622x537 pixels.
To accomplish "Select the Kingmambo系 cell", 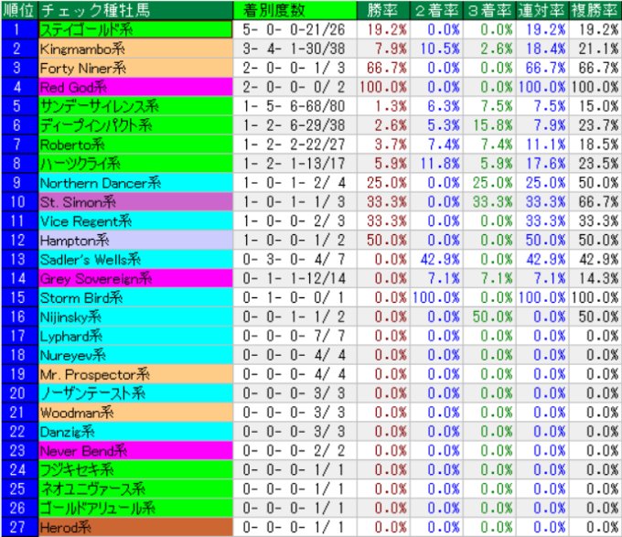I will 135,48.
